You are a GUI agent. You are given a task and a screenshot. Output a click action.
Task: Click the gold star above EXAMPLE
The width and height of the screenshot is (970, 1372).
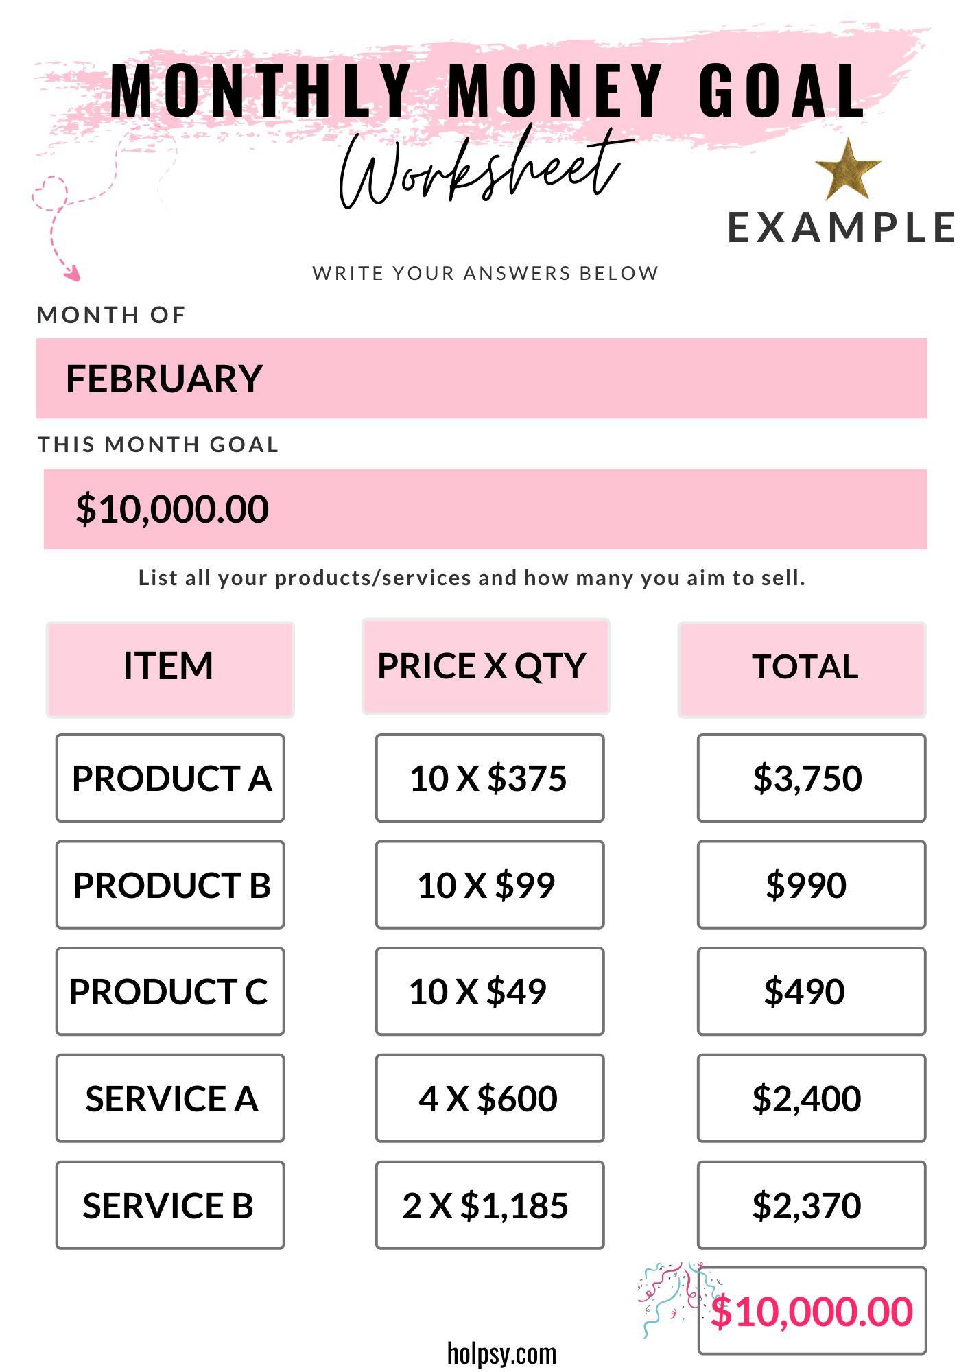(x=847, y=169)
